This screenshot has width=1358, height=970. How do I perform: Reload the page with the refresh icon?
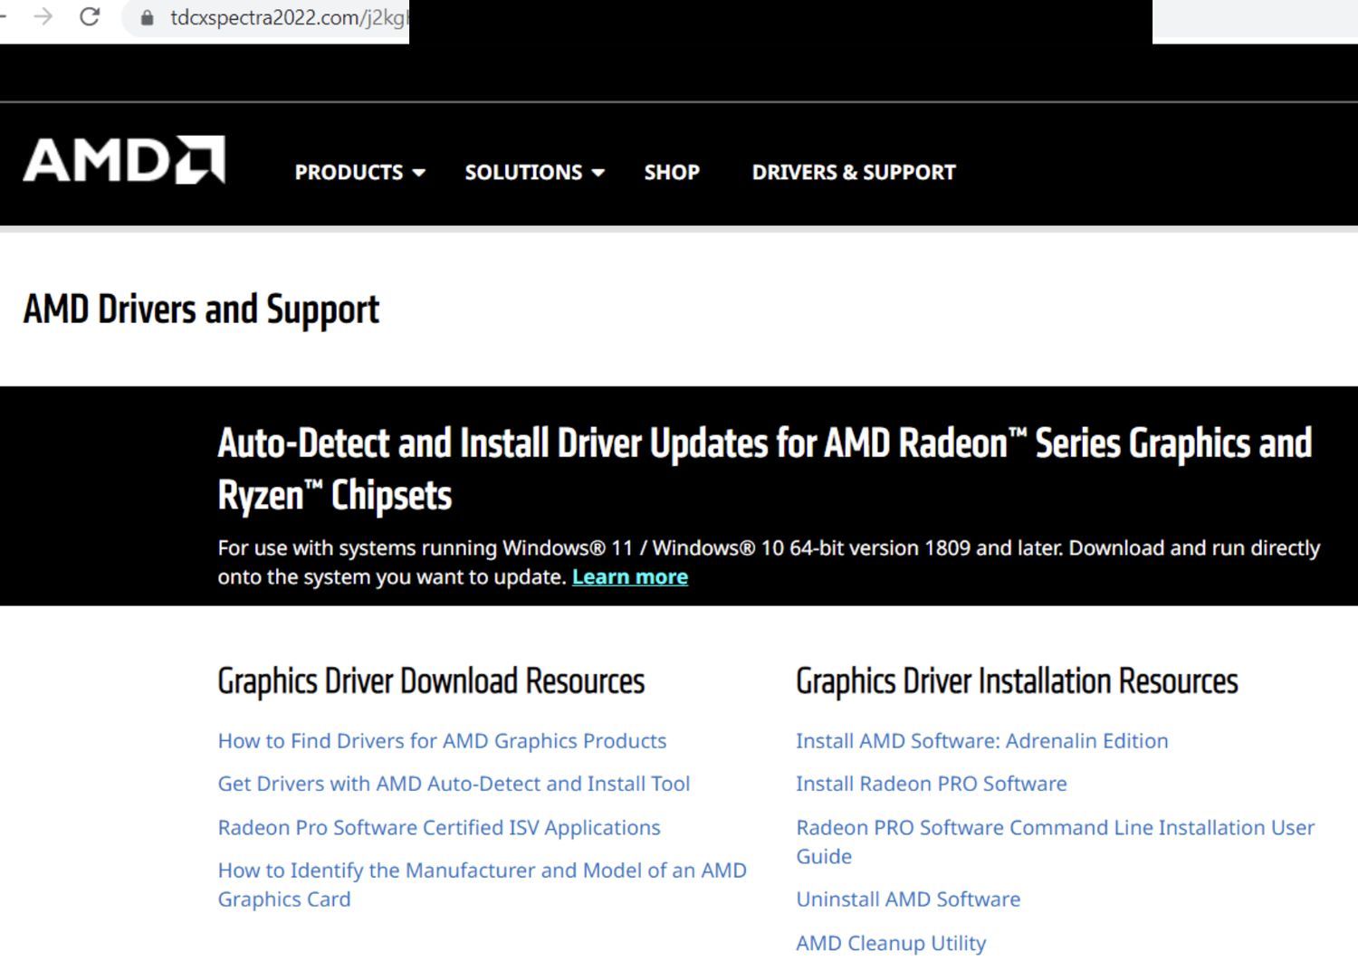point(90,16)
